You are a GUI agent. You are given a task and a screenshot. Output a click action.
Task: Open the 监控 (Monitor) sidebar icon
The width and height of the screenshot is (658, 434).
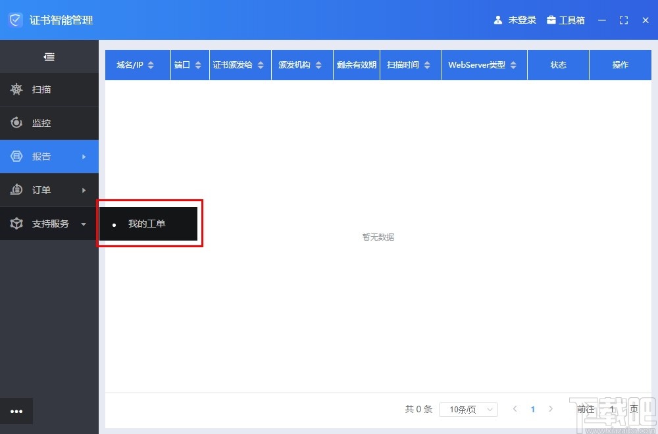coord(16,123)
